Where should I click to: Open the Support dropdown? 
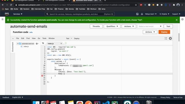[x=176, y=14]
